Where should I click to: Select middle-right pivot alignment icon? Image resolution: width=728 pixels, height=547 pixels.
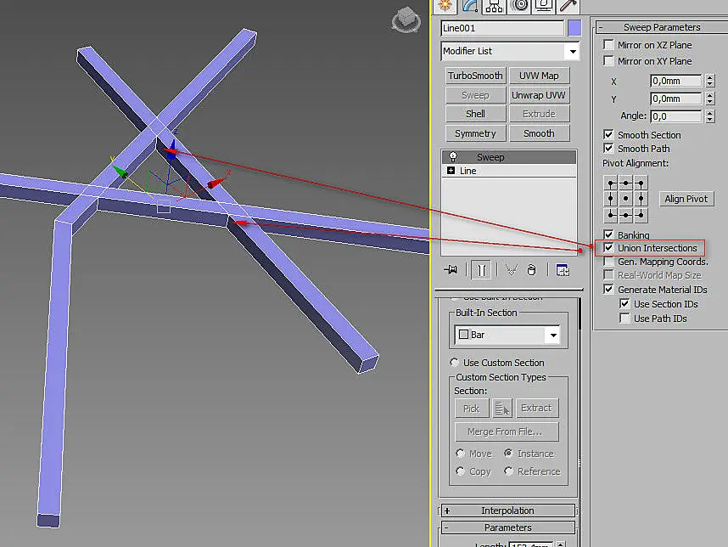pyautogui.click(x=641, y=199)
